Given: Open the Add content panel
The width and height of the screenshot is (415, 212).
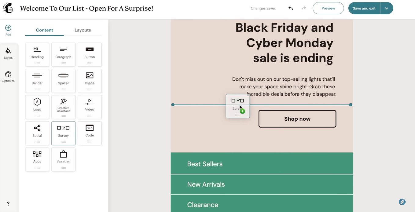Looking at the screenshot, I should [x=8, y=30].
